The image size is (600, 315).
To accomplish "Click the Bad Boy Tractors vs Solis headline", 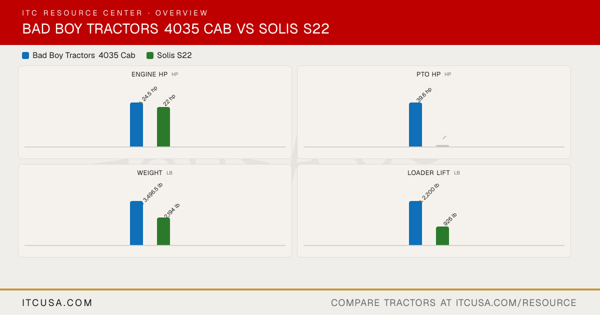I will coord(175,29).
